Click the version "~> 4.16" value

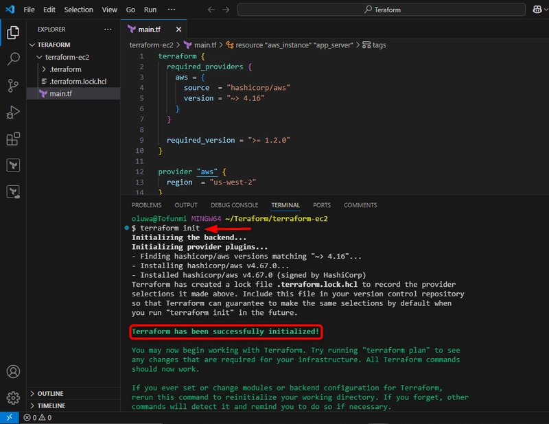246,98
